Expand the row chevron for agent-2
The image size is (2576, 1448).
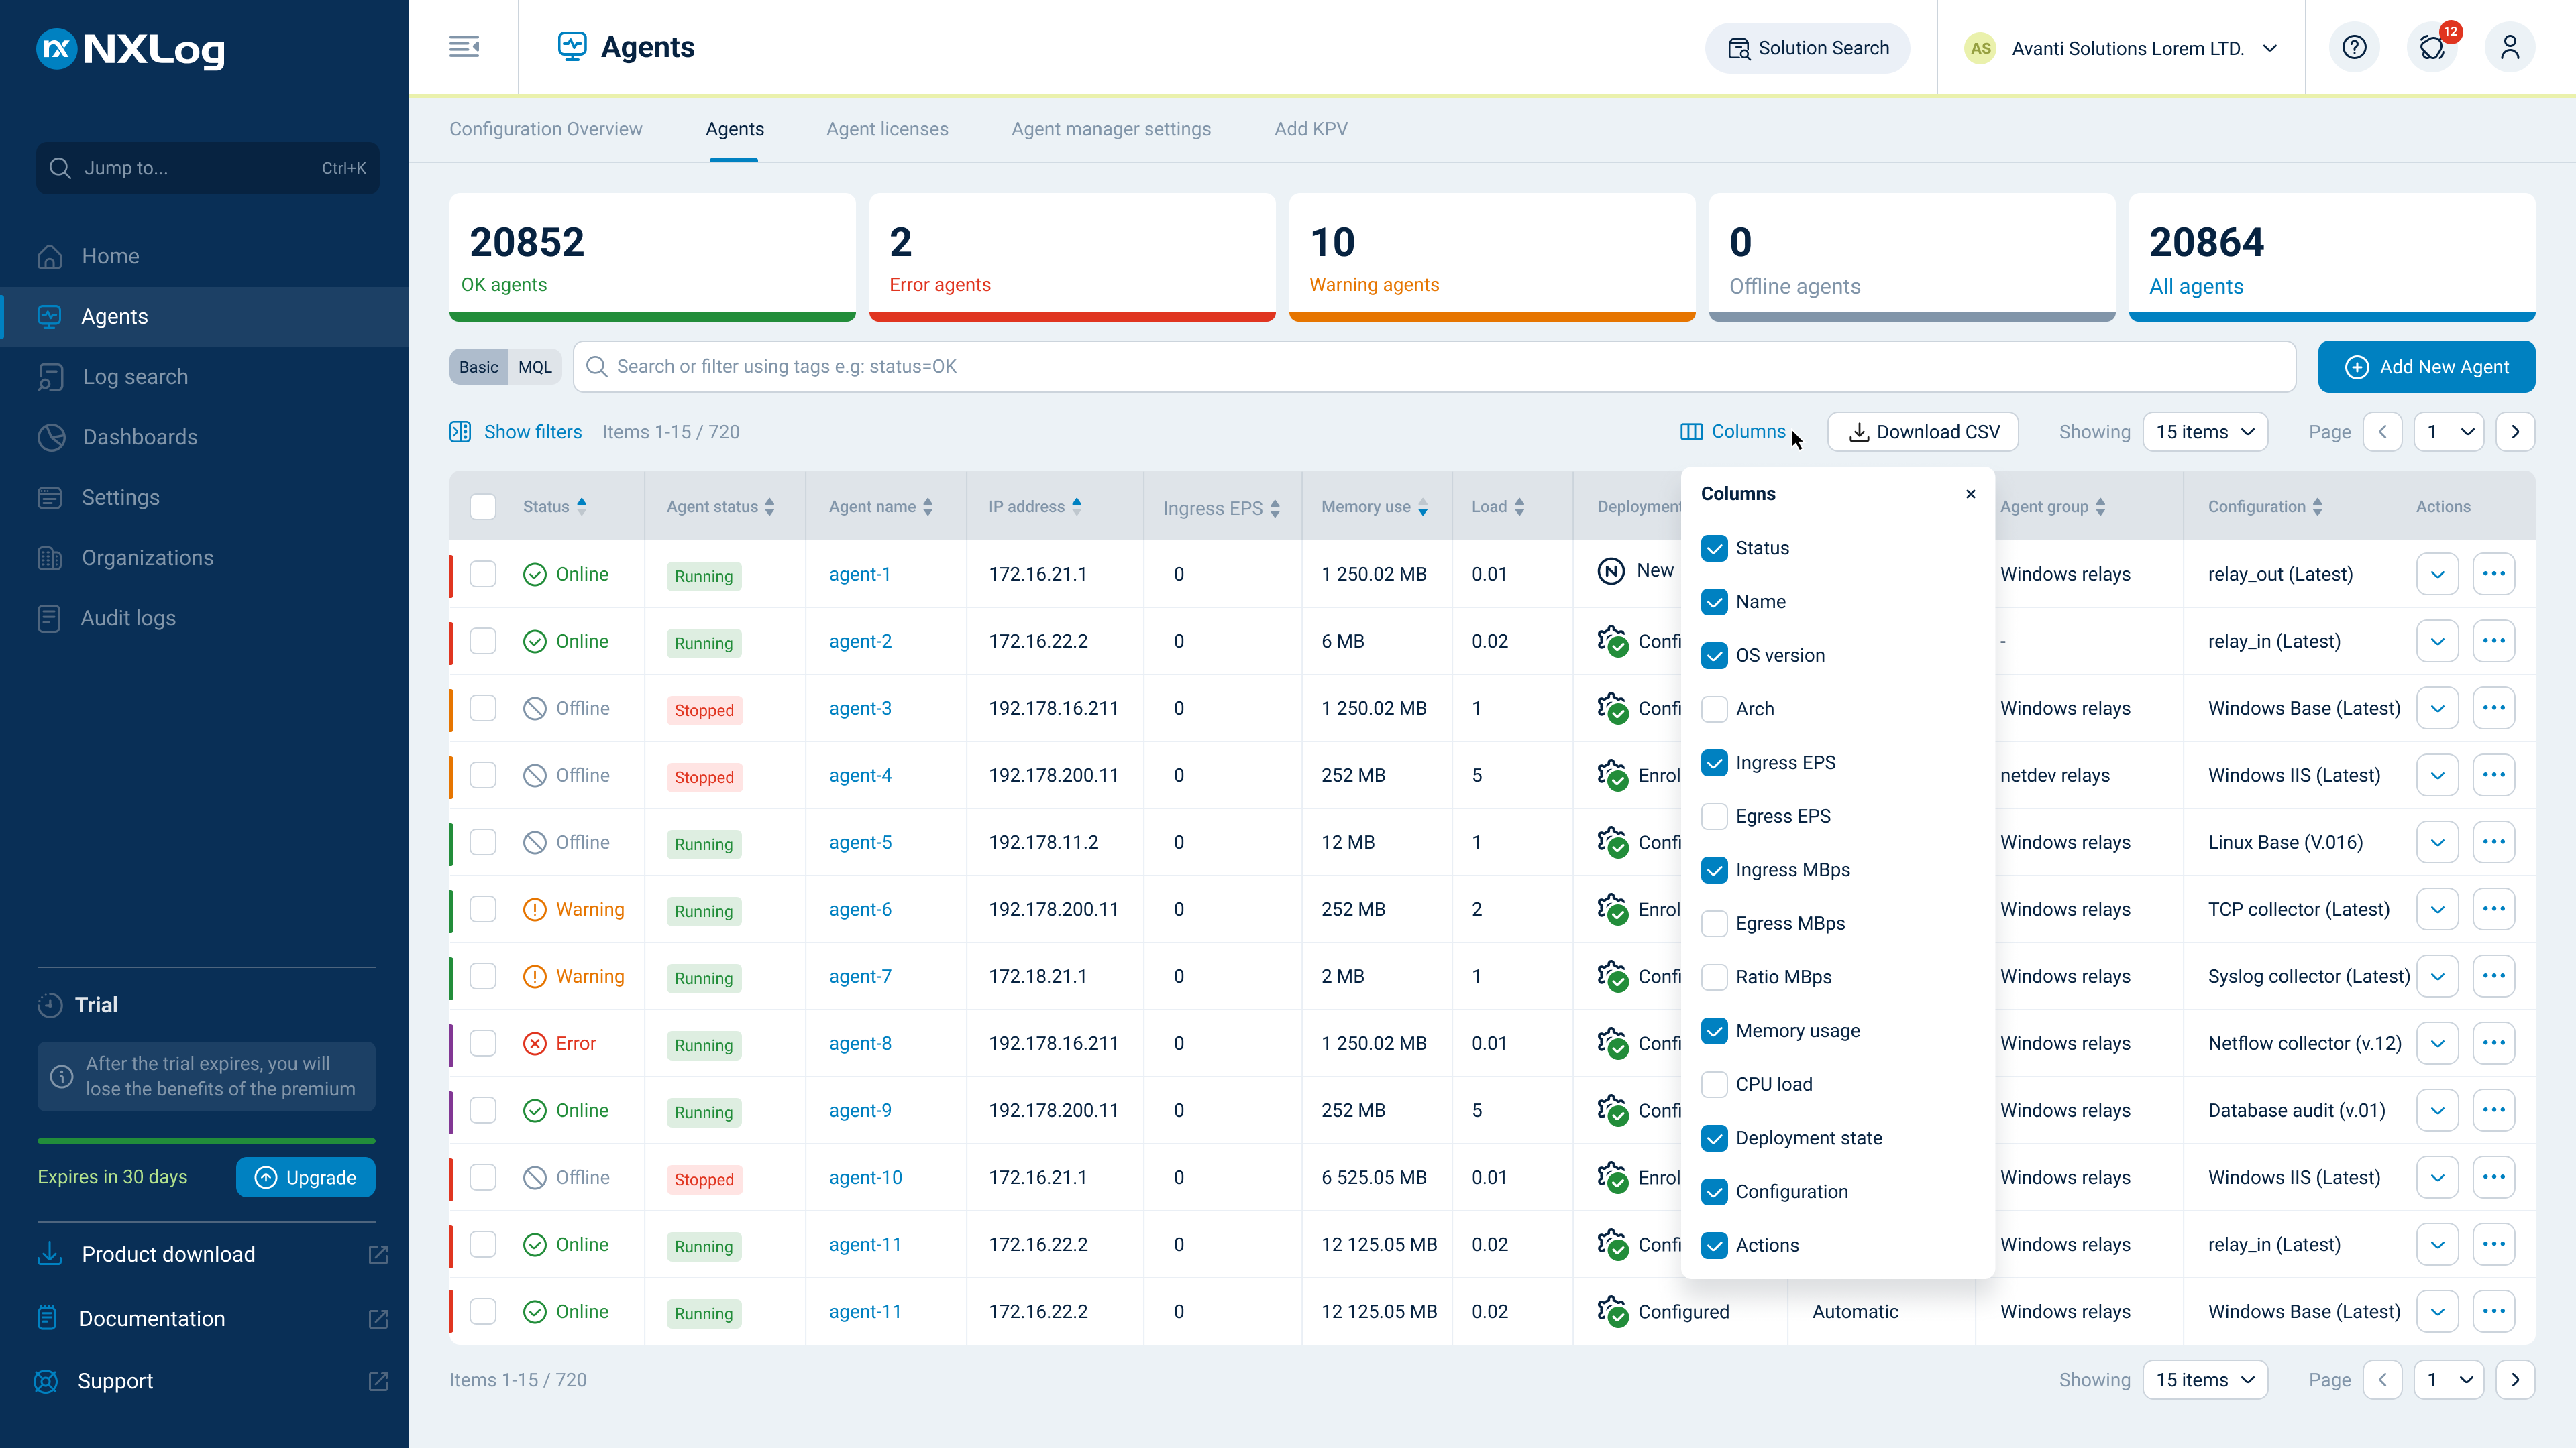[x=2438, y=641]
